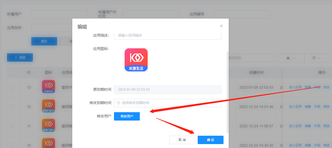Click 进入应用 in the 11:08:07 row
The width and height of the screenshot is (332, 148).
point(295,126)
